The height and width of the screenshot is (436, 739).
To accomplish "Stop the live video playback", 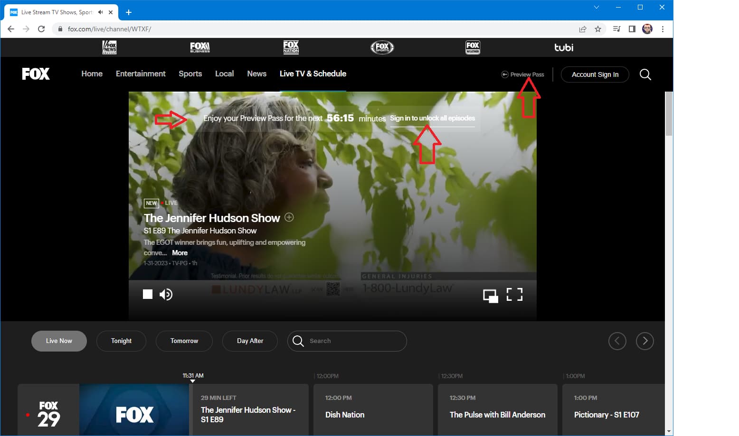I will (148, 295).
